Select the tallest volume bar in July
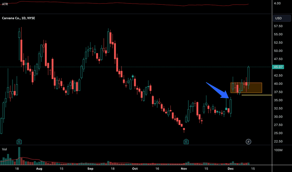 pyautogui.click(x=19, y=156)
